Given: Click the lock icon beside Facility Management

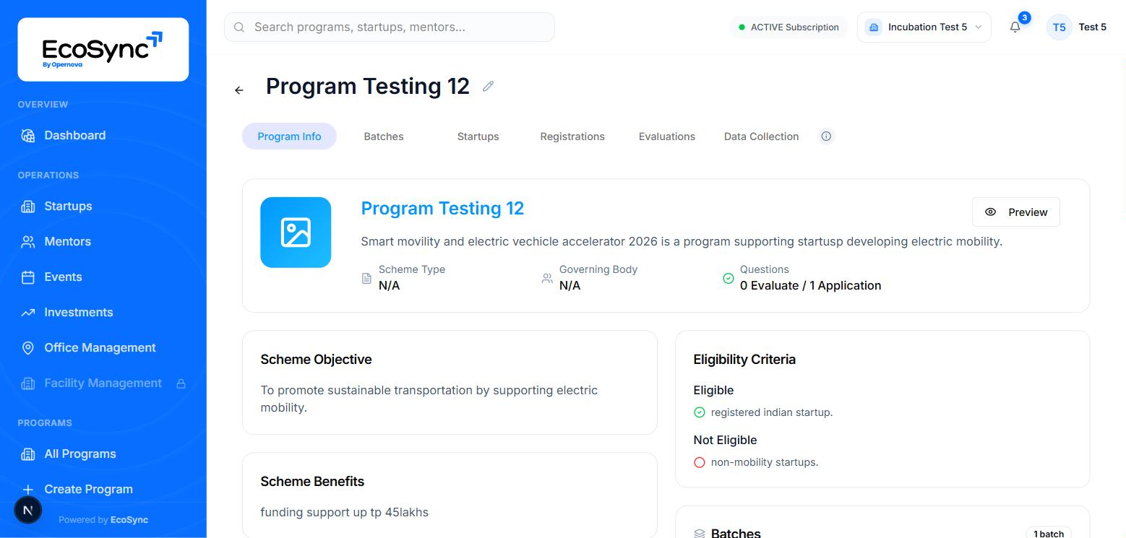Looking at the screenshot, I should (x=181, y=383).
